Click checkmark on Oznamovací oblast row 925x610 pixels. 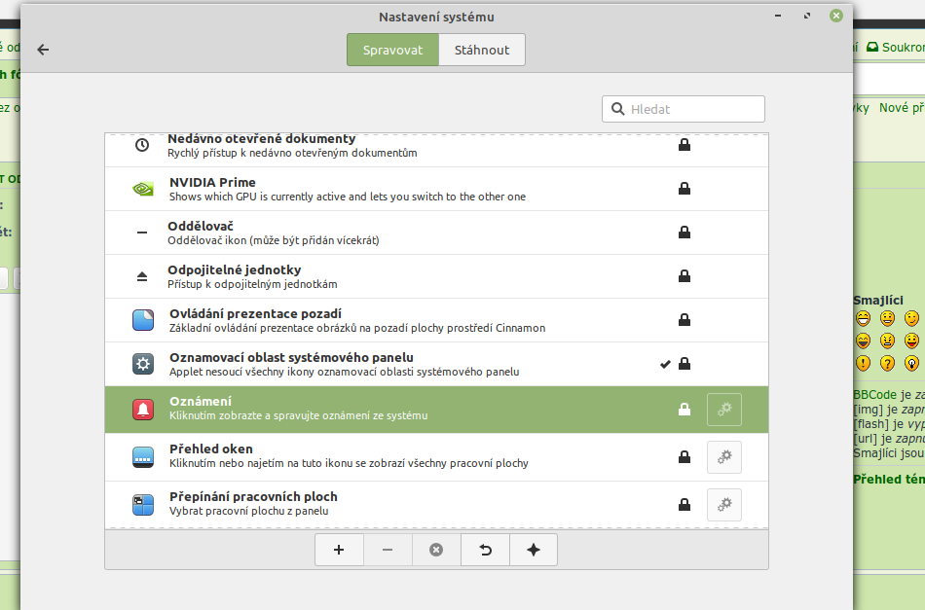pos(665,364)
